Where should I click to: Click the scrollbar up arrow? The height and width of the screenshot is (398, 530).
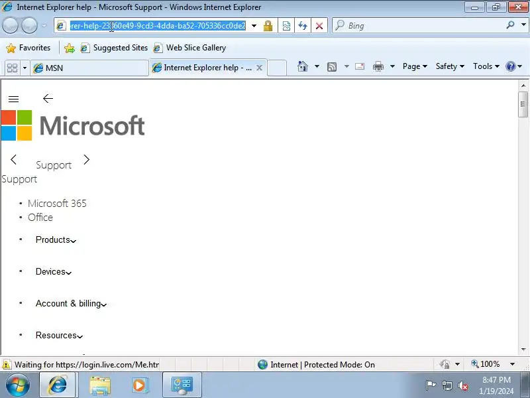tap(523, 86)
